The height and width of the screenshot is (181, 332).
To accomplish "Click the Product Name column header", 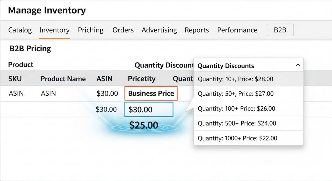I will coord(63,79).
